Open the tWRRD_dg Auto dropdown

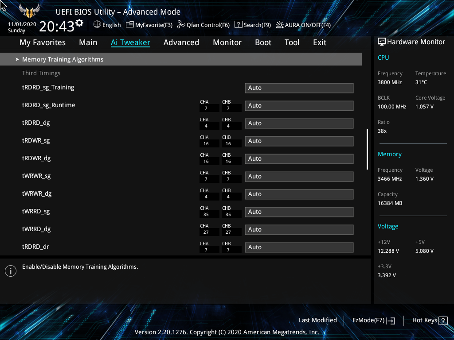(x=299, y=229)
